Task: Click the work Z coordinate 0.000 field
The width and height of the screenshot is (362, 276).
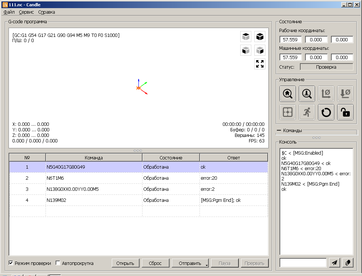Action: click(x=342, y=39)
